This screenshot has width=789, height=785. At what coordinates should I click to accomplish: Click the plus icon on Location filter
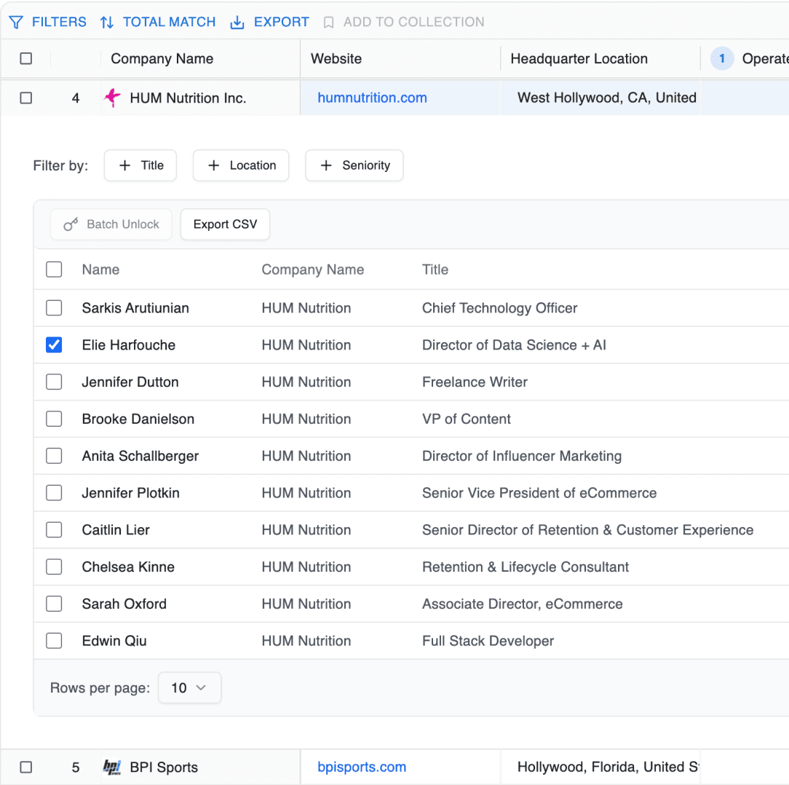pos(214,165)
